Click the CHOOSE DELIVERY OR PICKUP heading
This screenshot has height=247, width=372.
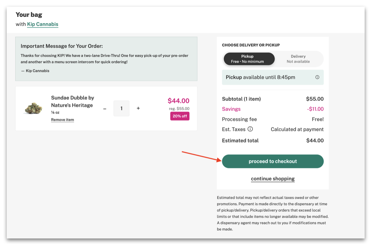tap(251, 45)
